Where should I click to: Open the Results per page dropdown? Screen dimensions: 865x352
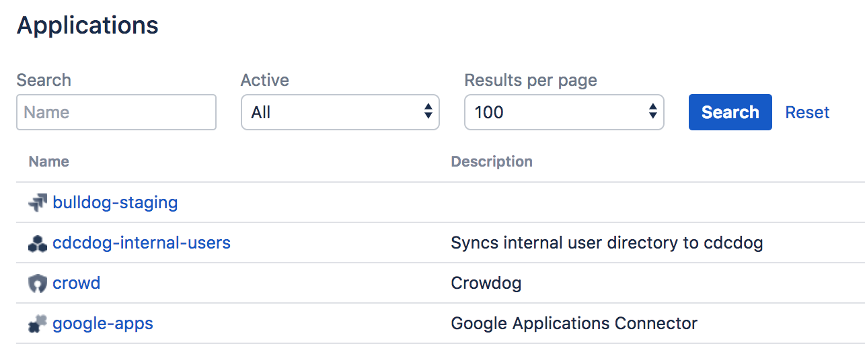pos(564,112)
